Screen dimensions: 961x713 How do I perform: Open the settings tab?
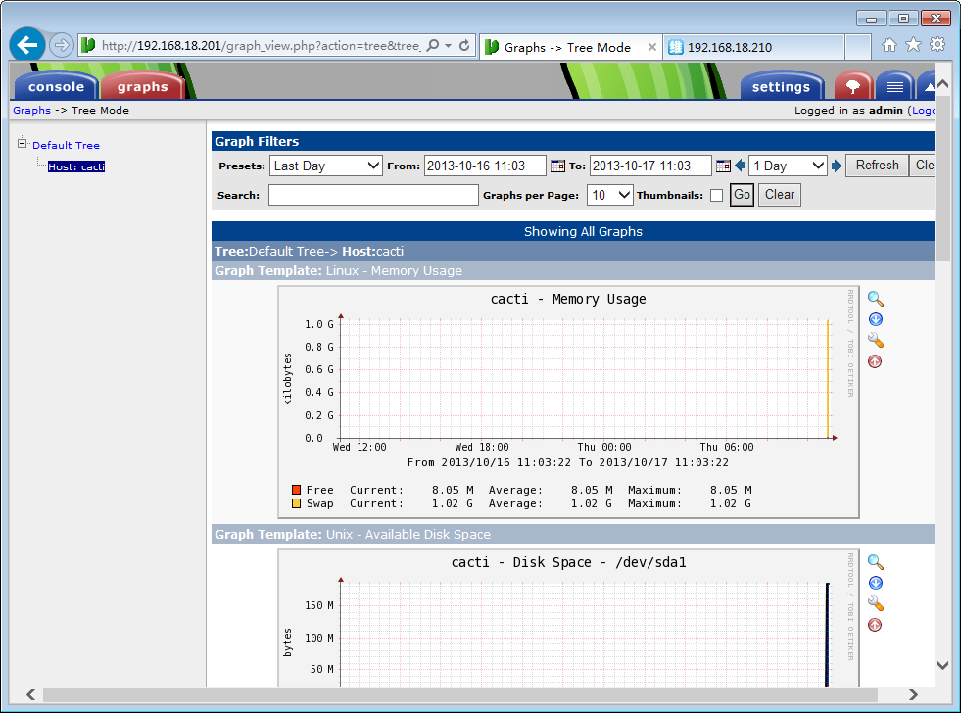point(781,86)
